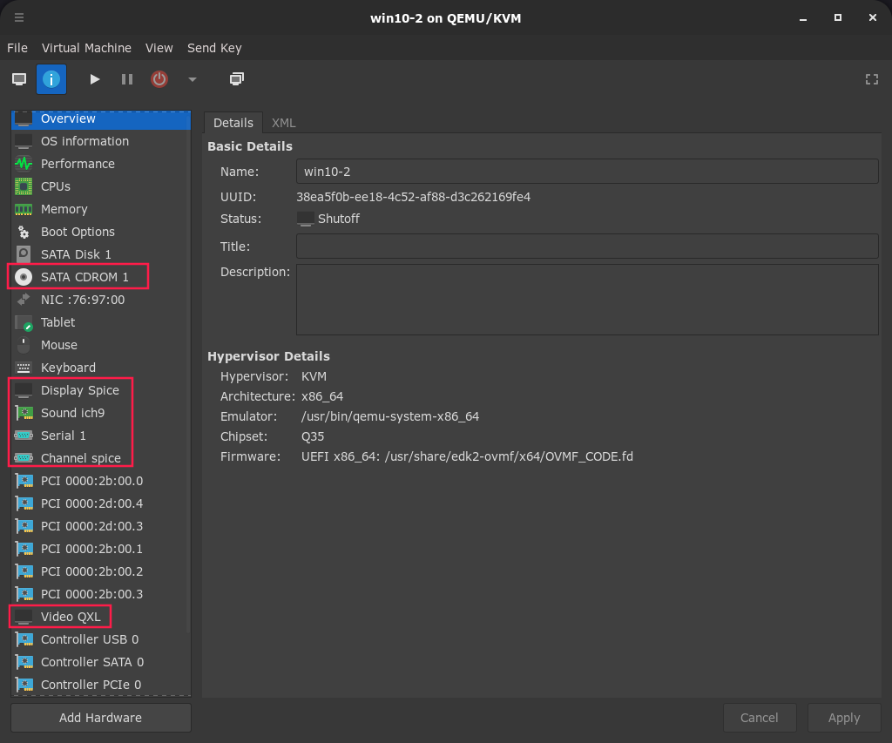Select the Tablet device icon
The width and height of the screenshot is (892, 743).
tap(24, 322)
